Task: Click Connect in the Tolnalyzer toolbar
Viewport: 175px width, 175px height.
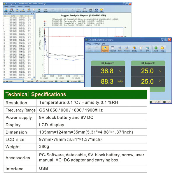Action: pyautogui.click(x=45, y=10)
